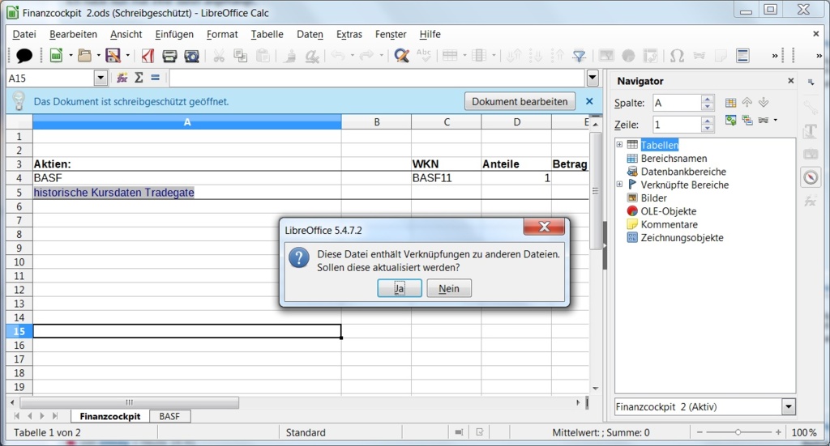Click the Insert Image icon
830x446 pixels.
606,55
